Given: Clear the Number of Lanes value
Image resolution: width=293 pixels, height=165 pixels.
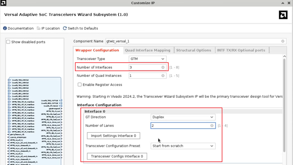Looking at the screenshot, I should pyautogui.click(x=212, y=125).
